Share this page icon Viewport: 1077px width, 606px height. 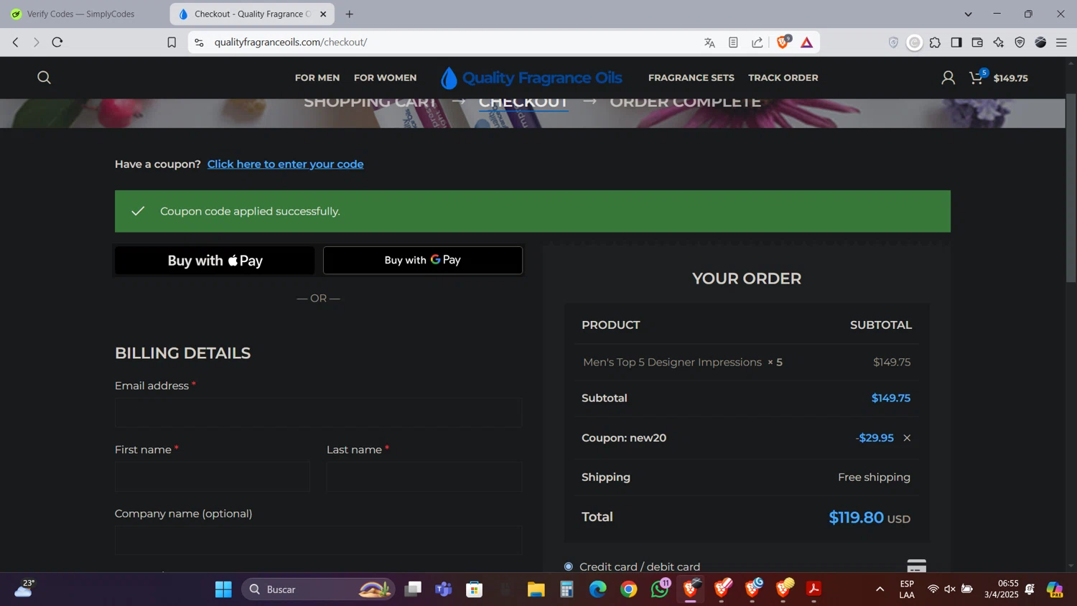click(x=757, y=42)
